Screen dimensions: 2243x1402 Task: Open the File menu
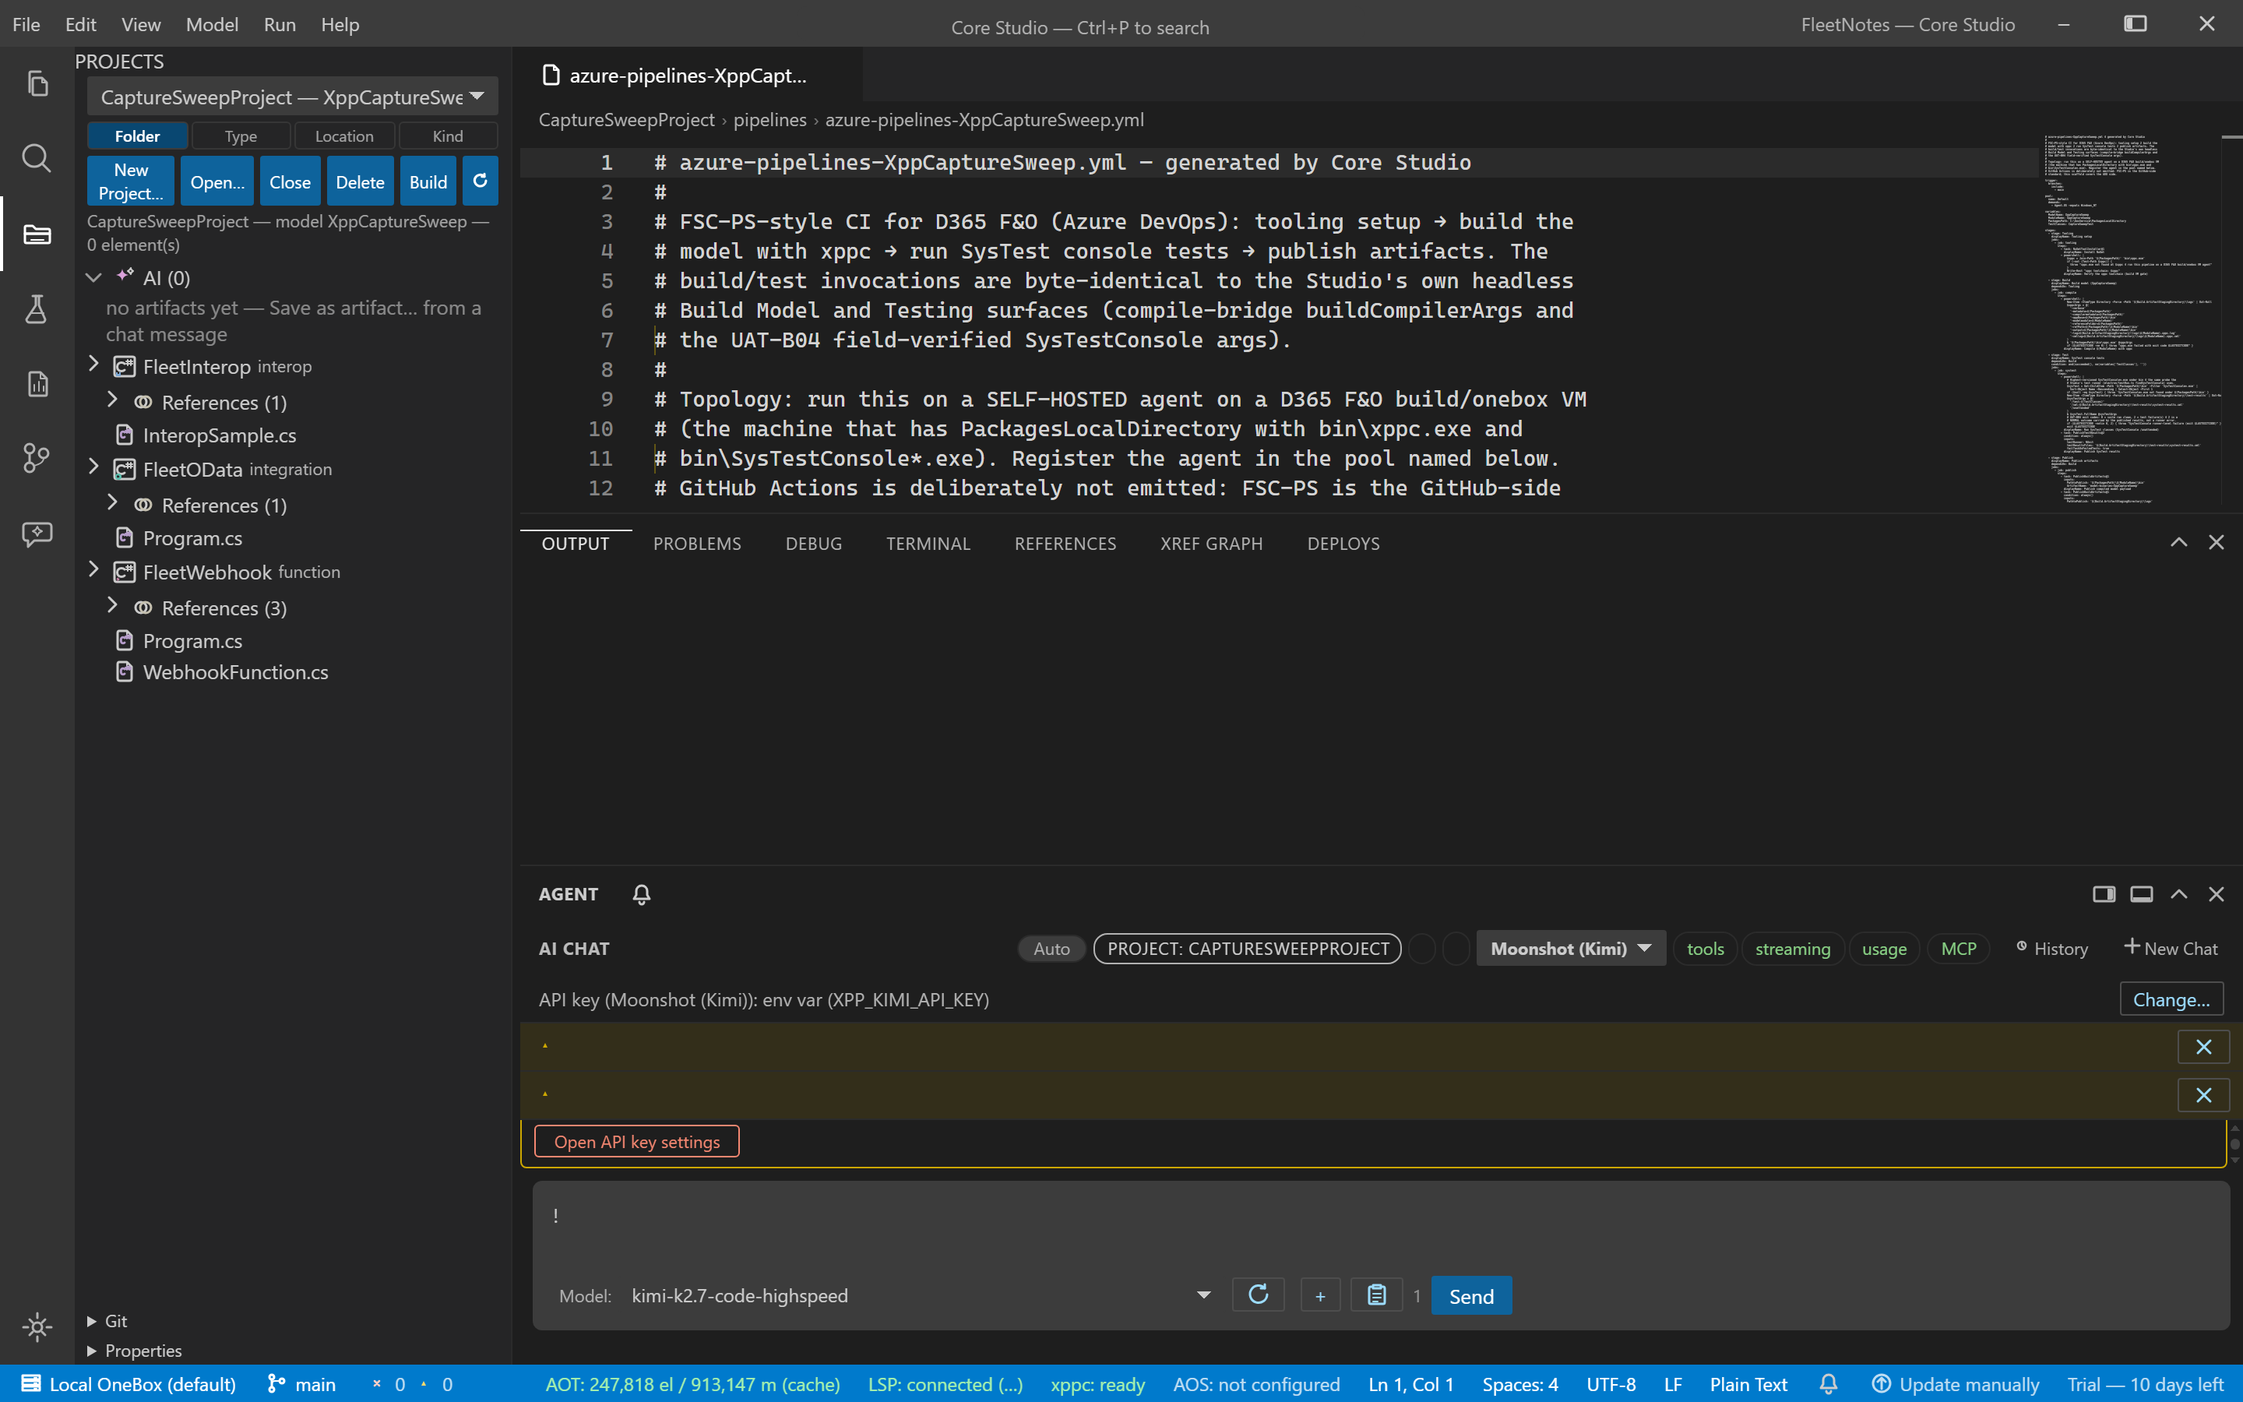click(26, 24)
